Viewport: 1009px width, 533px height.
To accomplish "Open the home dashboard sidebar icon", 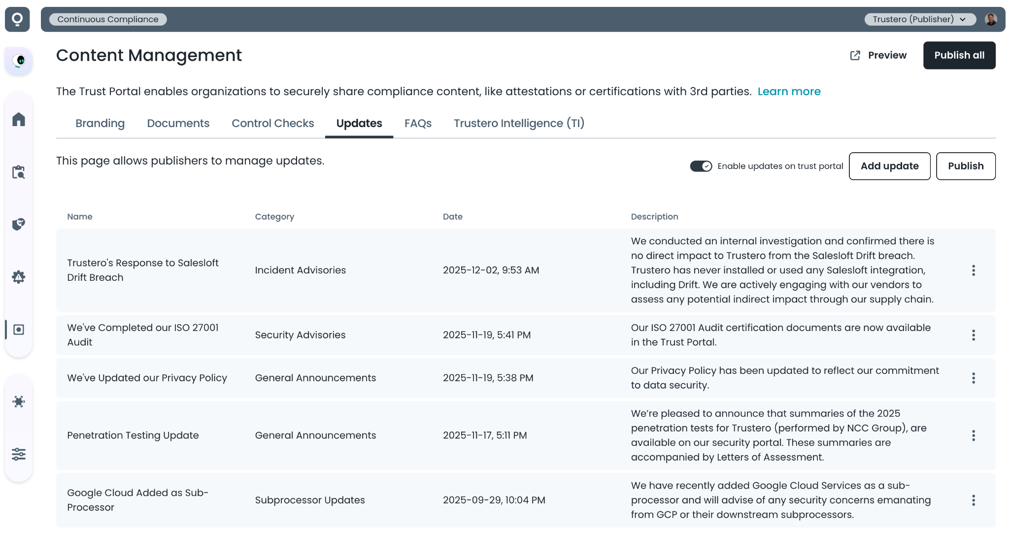I will tap(19, 119).
